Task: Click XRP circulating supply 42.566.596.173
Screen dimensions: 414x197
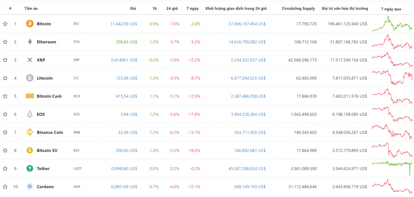Action: click(302, 60)
